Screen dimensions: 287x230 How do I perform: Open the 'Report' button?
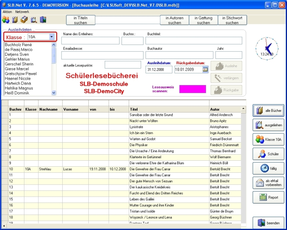(x=268, y=197)
